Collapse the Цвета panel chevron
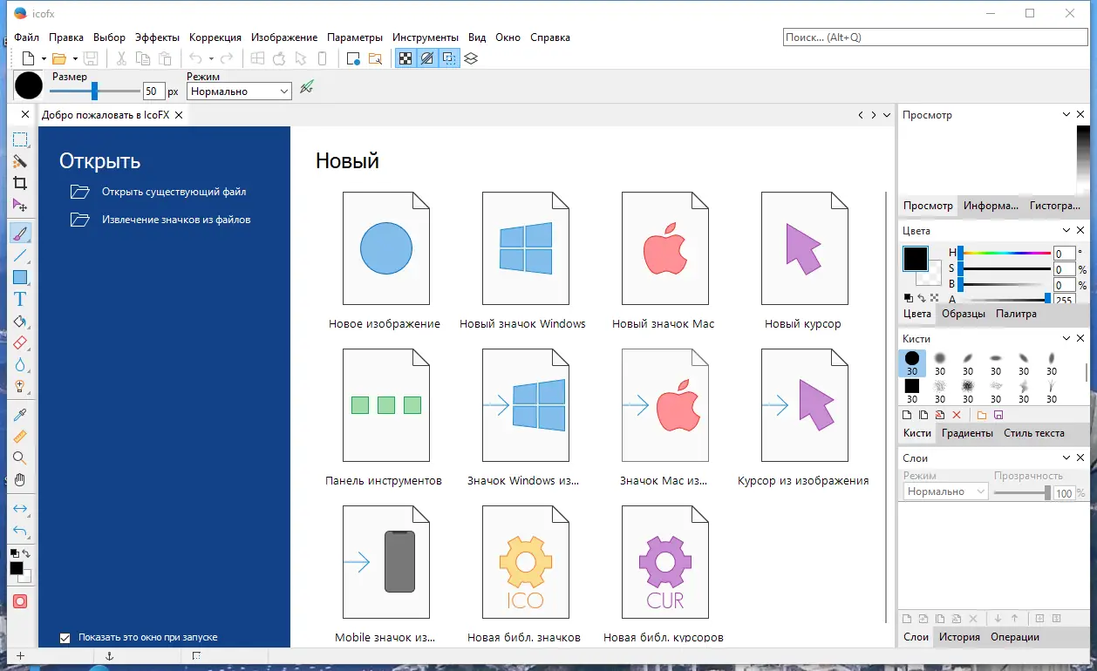The height and width of the screenshot is (671, 1097). tap(1066, 230)
